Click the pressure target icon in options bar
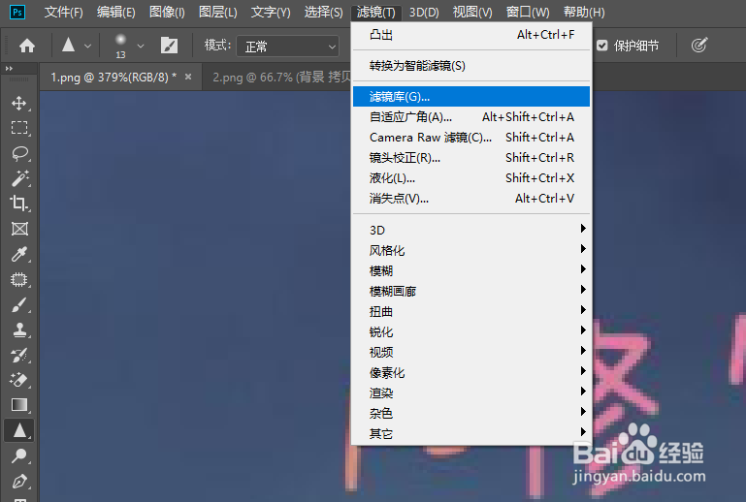 click(699, 46)
